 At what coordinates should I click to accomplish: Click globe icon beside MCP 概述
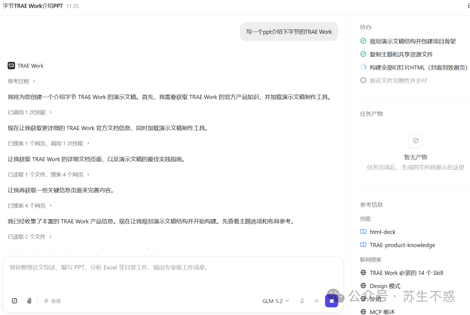coord(363,312)
